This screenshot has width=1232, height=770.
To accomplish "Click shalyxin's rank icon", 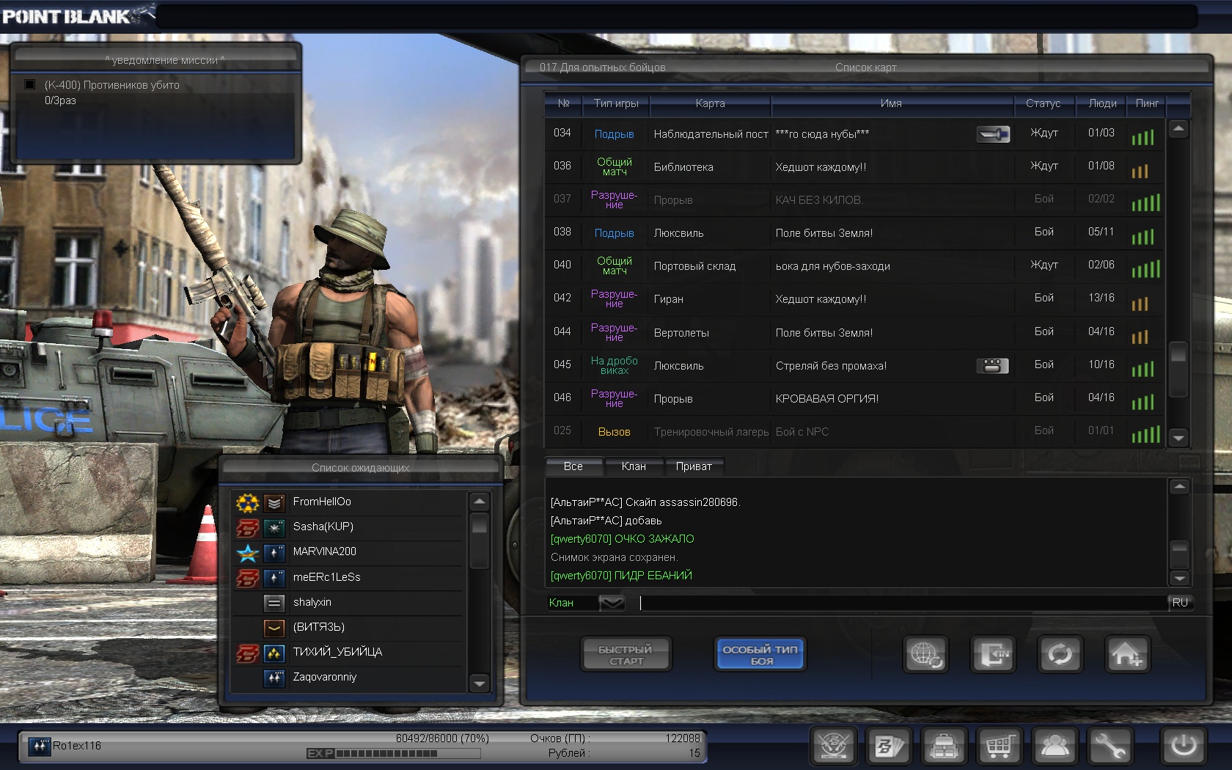I will (274, 603).
